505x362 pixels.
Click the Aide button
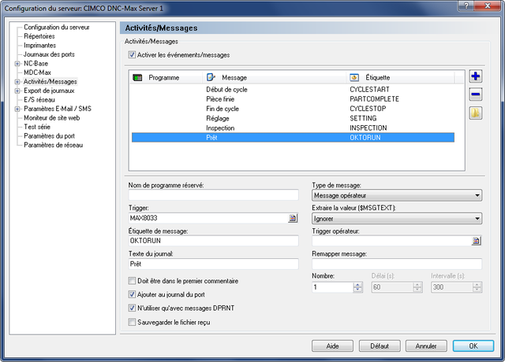tap(332, 346)
